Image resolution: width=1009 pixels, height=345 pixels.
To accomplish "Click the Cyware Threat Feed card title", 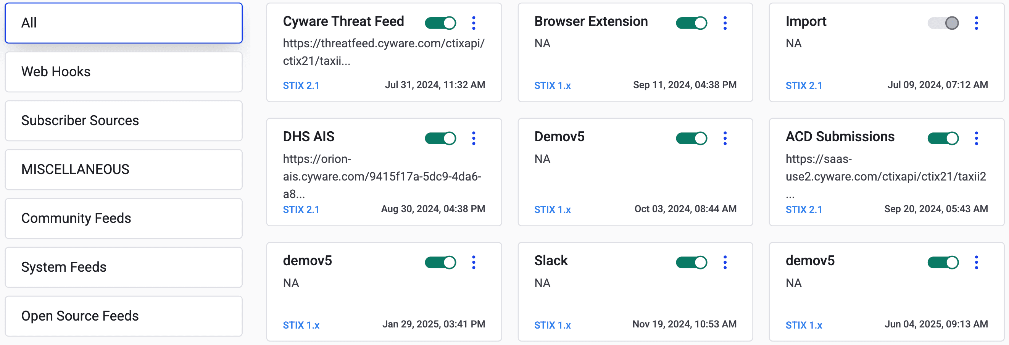I will click(x=343, y=21).
